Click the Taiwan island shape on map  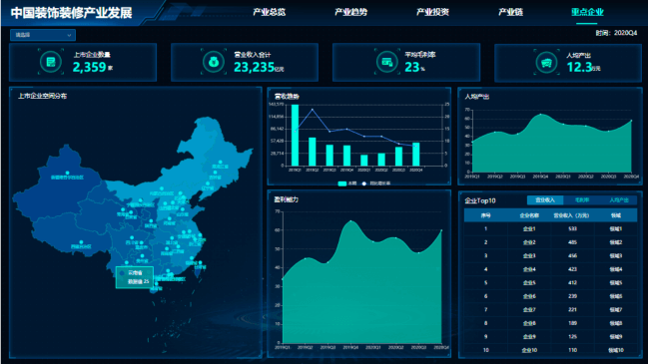[199, 268]
